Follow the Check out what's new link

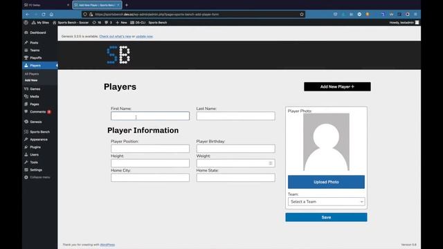[x=115, y=37]
